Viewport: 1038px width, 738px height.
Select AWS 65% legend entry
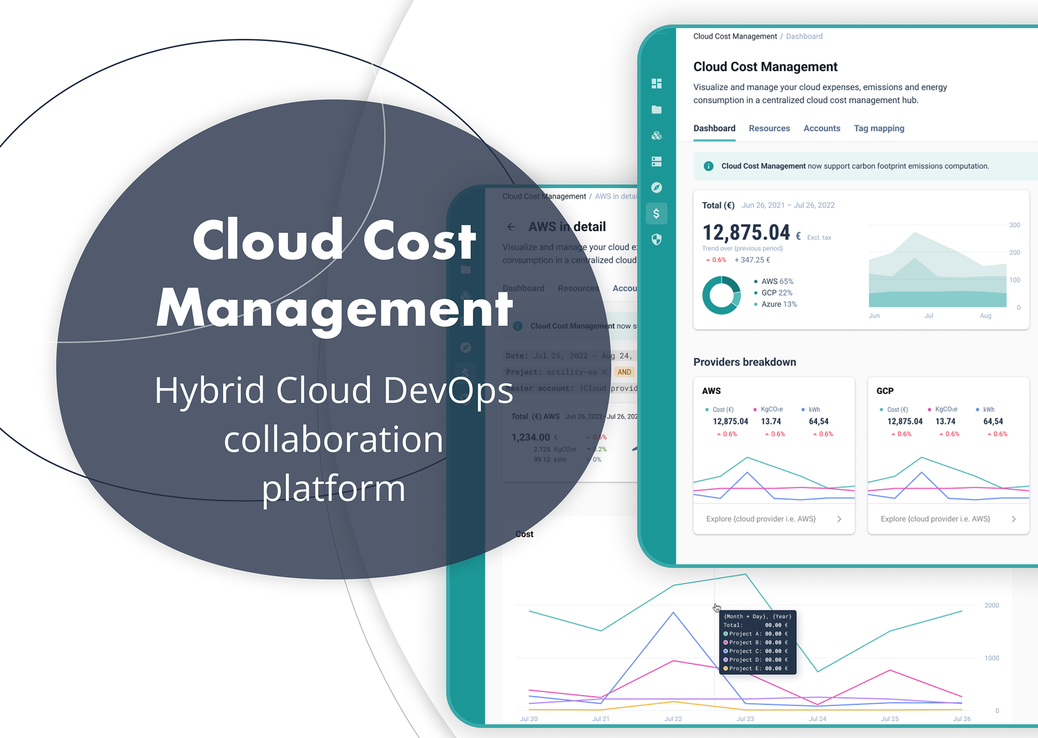point(774,281)
